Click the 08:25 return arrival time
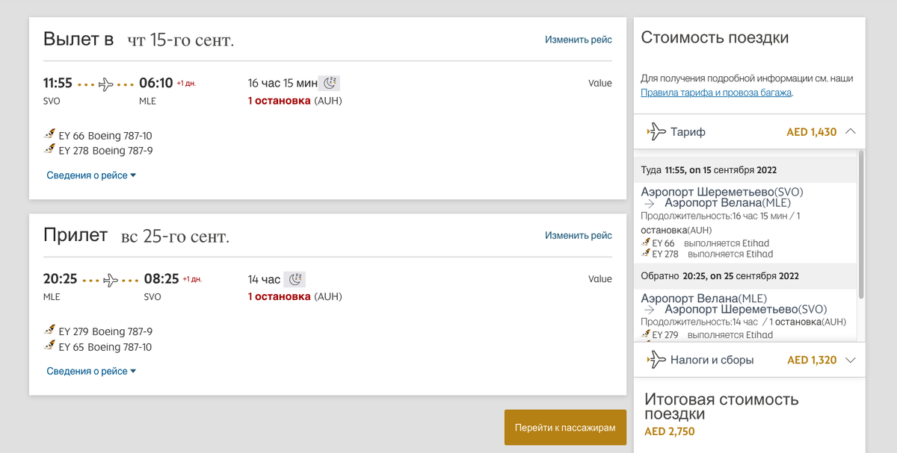The width and height of the screenshot is (897, 453). [161, 279]
